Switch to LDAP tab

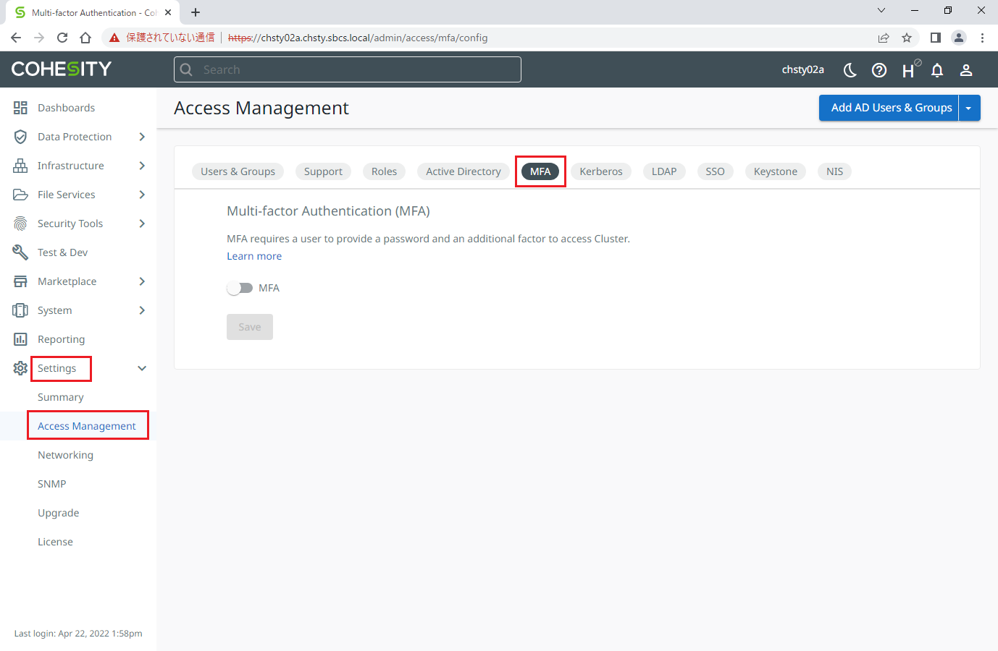664,171
